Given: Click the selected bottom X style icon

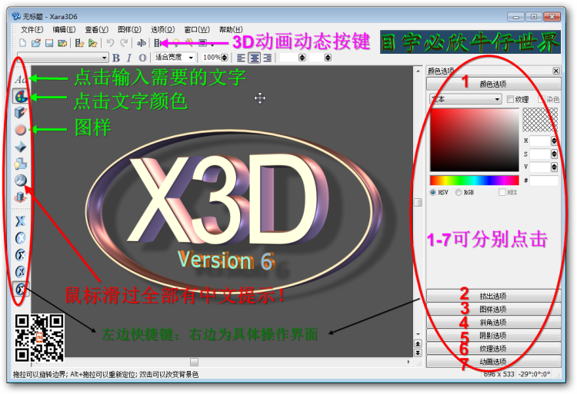Looking at the screenshot, I should coord(20,289).
